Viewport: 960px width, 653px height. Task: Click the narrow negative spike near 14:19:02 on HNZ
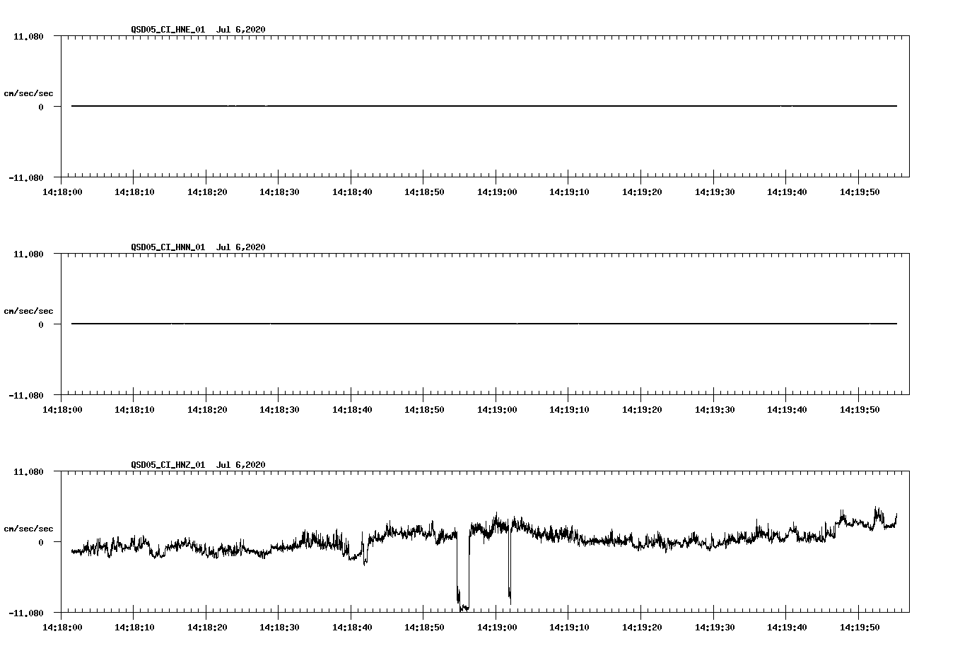tap(509, 565)
